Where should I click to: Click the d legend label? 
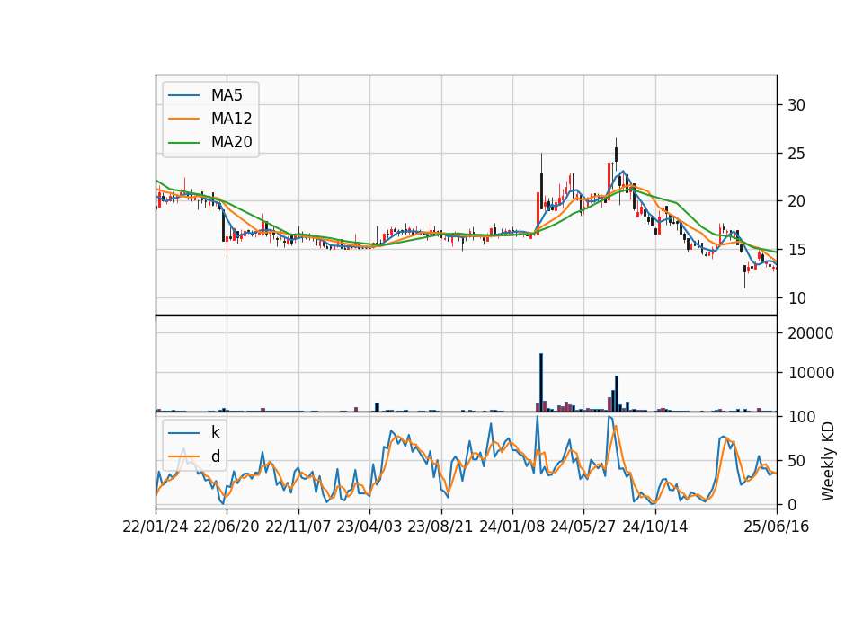[215, 456]
